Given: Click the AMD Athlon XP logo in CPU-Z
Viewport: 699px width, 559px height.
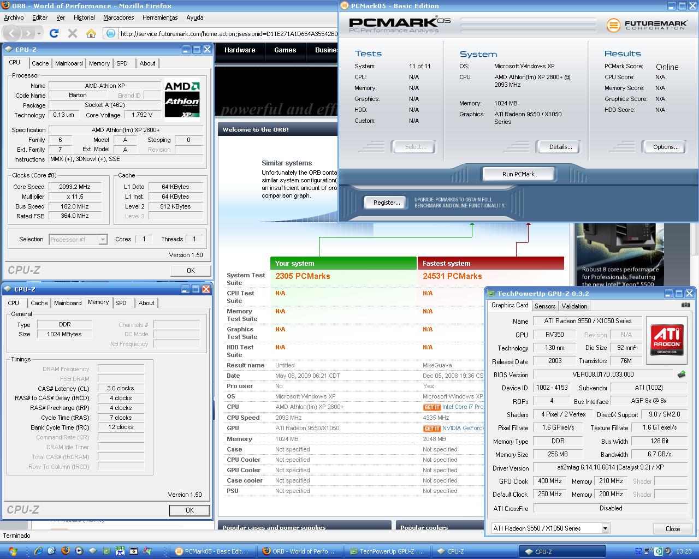Looking at the screenshot, I should (x=182, y=99).
